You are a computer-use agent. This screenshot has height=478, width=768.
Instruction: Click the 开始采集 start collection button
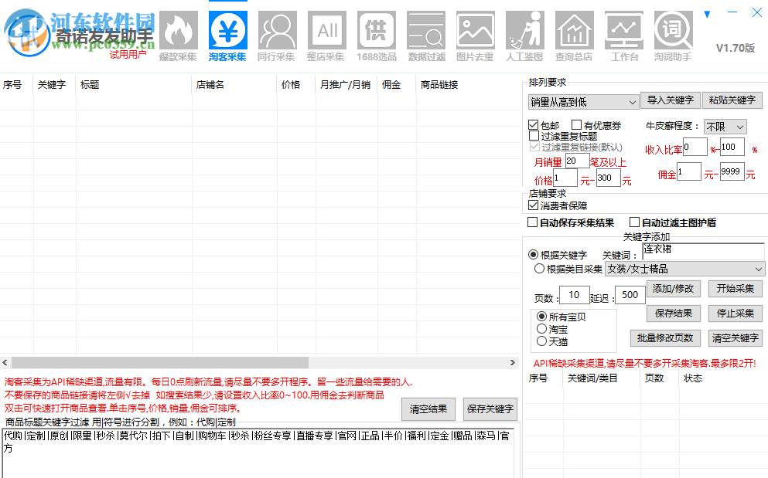tap(734, 289)
